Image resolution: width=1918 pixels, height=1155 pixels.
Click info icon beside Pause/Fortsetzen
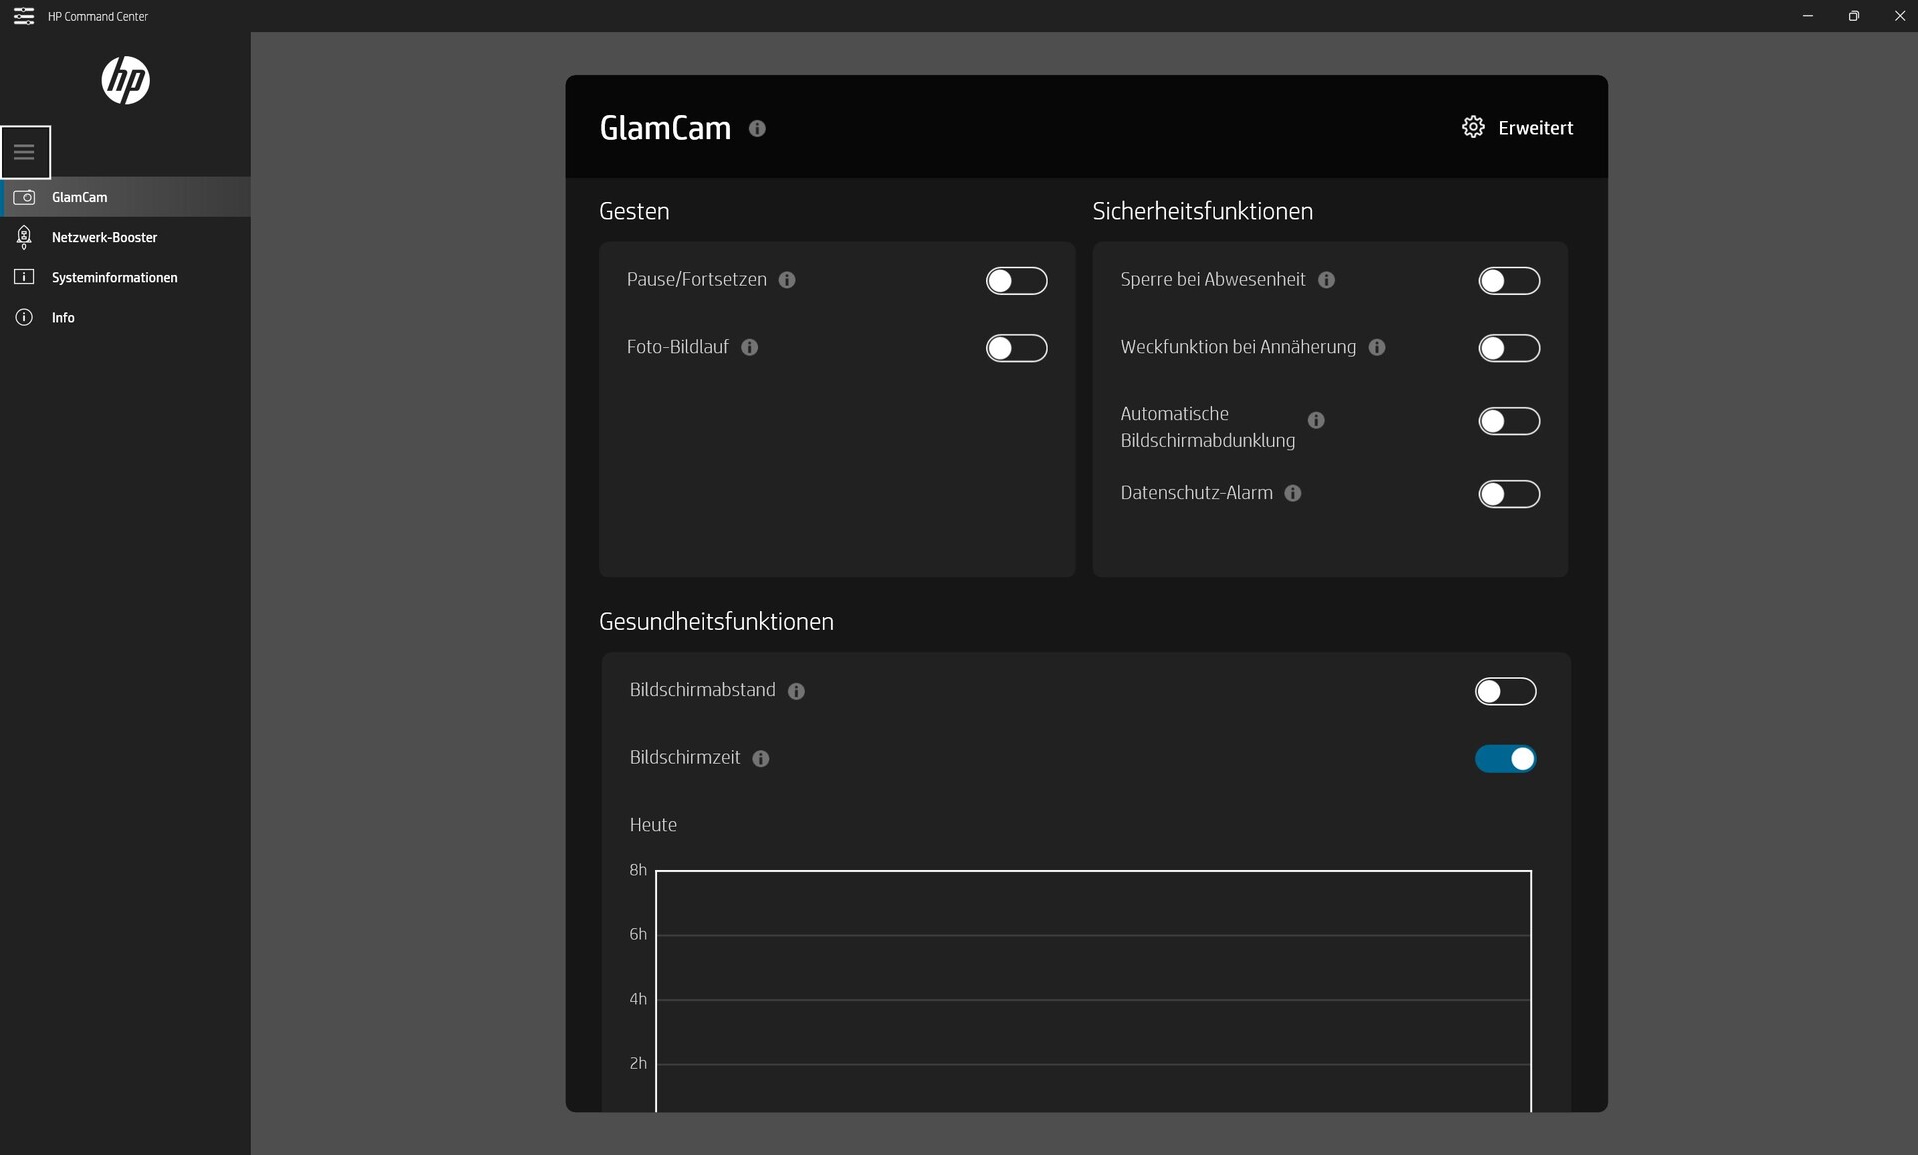coord(787,280)
